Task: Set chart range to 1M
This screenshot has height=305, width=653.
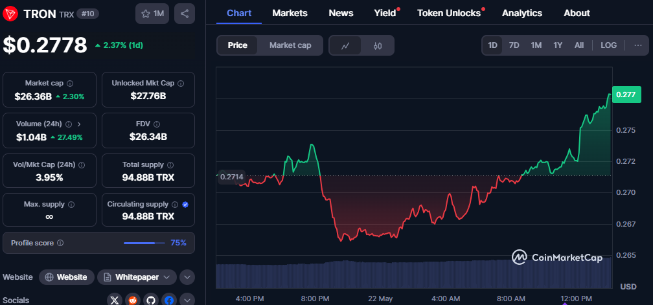Action: coord(536,45)
